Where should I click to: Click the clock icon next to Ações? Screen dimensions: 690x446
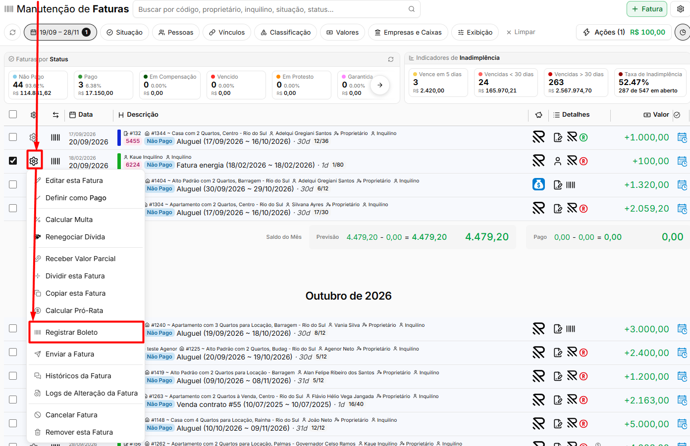(x=683, y=32)
